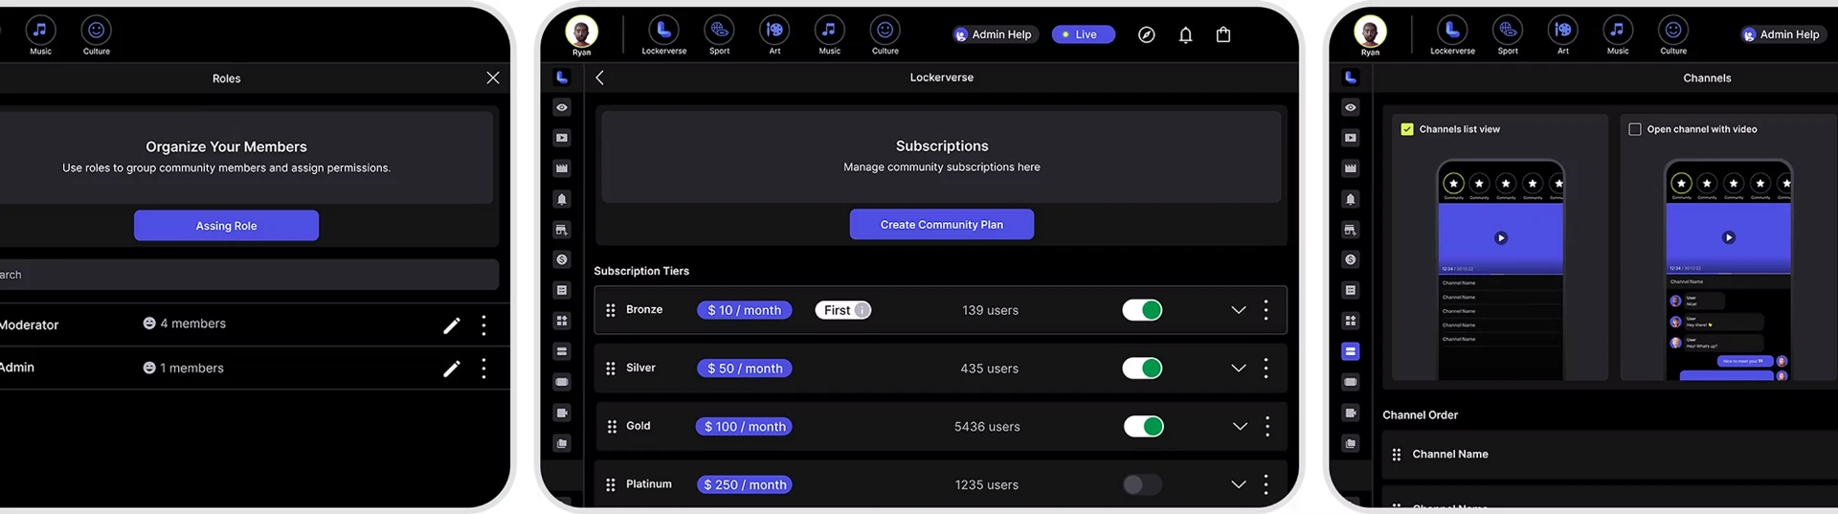Click eye icon in Channels screen sidebar

1351,107
